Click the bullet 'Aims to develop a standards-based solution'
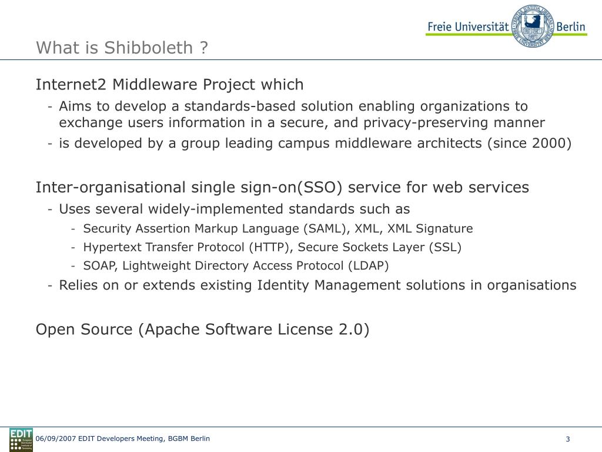Viewport: 602px width, 452px height. pos(302,114)
